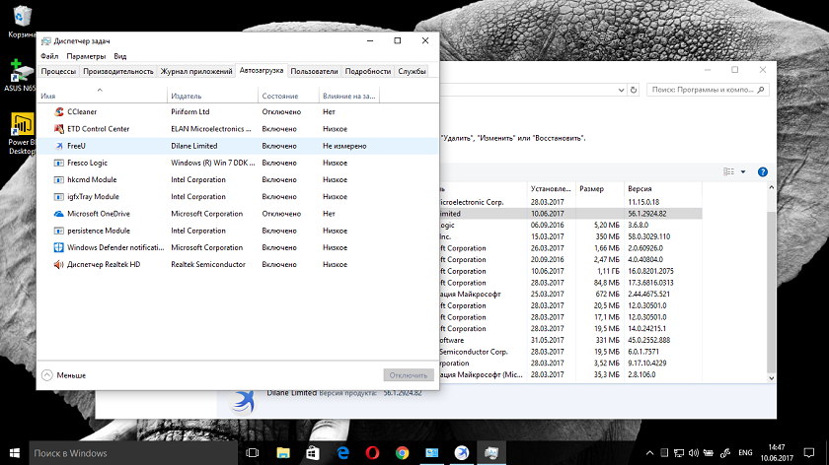The image size is (829, 465).
Task: Click the Microsoft OneDrive cloud icon
Action: tap(58, 214)
